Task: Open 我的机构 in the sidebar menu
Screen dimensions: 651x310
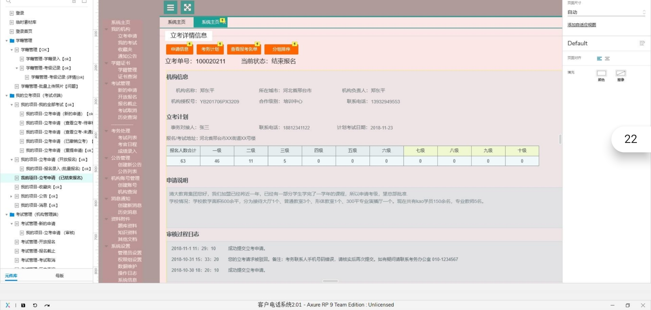Action: coord(120,29)
